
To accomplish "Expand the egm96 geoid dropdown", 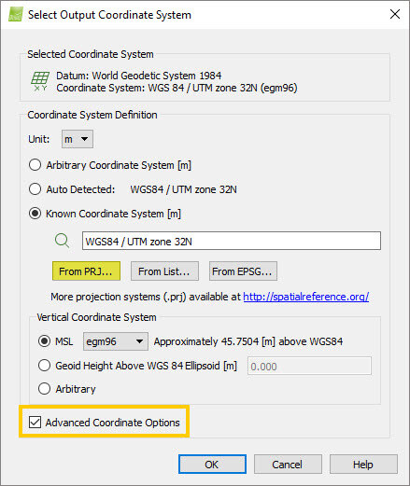I will pyautogui.click(x=116, y=341).
